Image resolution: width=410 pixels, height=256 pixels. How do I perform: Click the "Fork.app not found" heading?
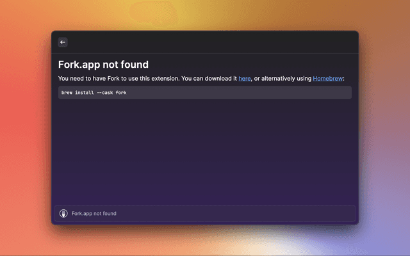(103, 64)
